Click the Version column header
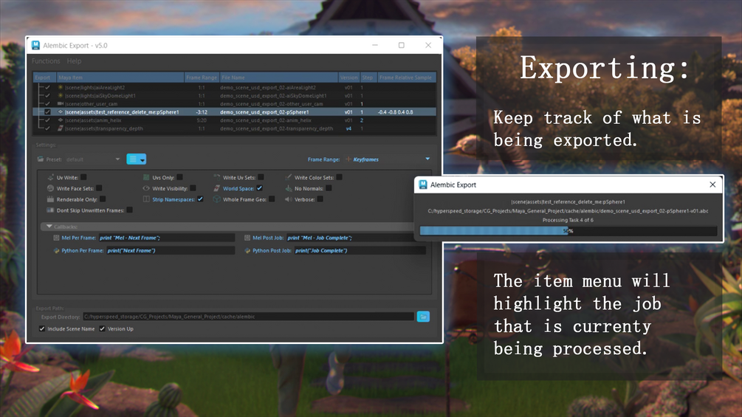Viewport: 742px width, 417px height. (348, 77)
